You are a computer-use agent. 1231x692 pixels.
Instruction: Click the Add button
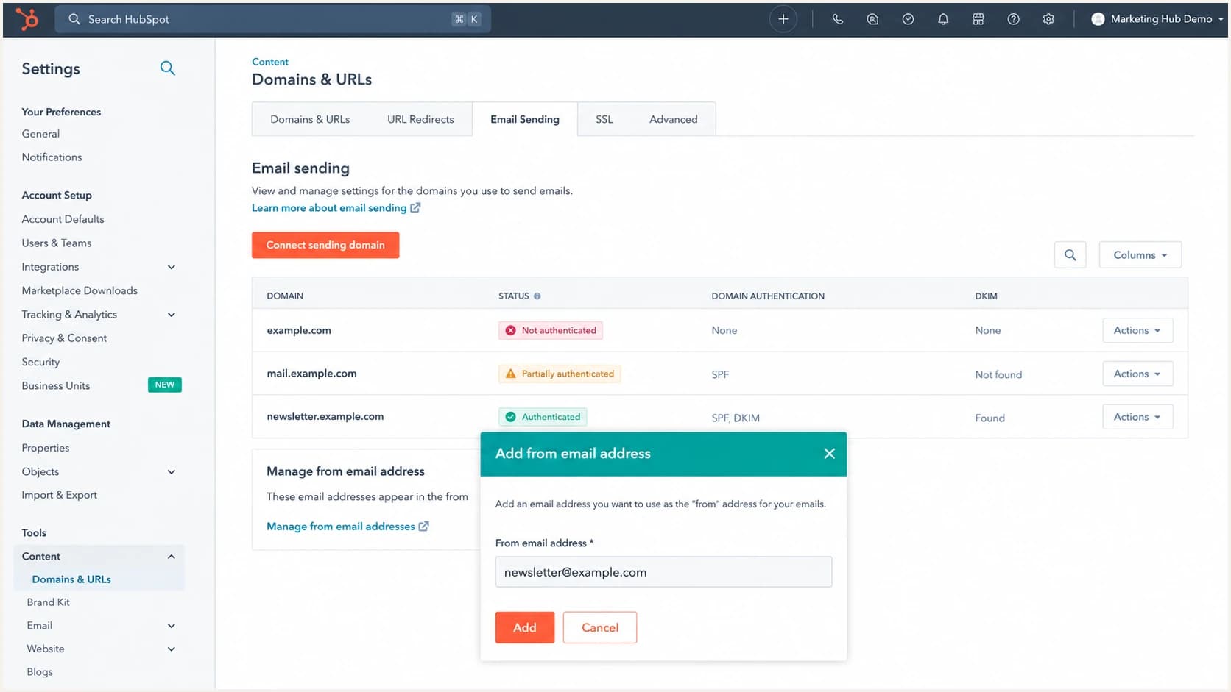[x=525, y=627]
